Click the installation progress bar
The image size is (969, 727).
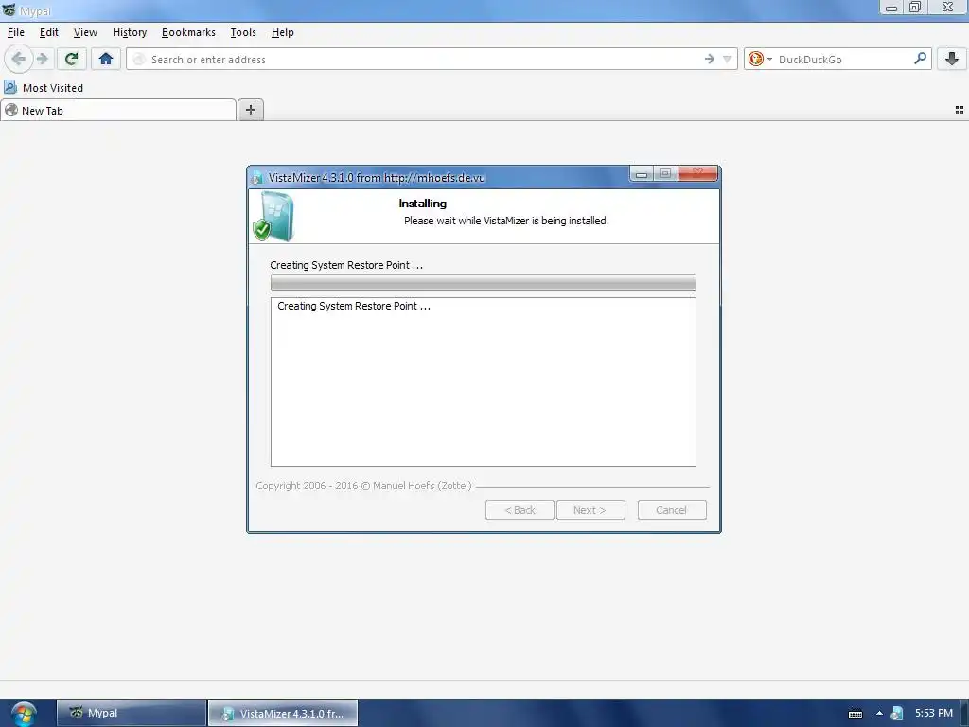(x=484, y=282)
